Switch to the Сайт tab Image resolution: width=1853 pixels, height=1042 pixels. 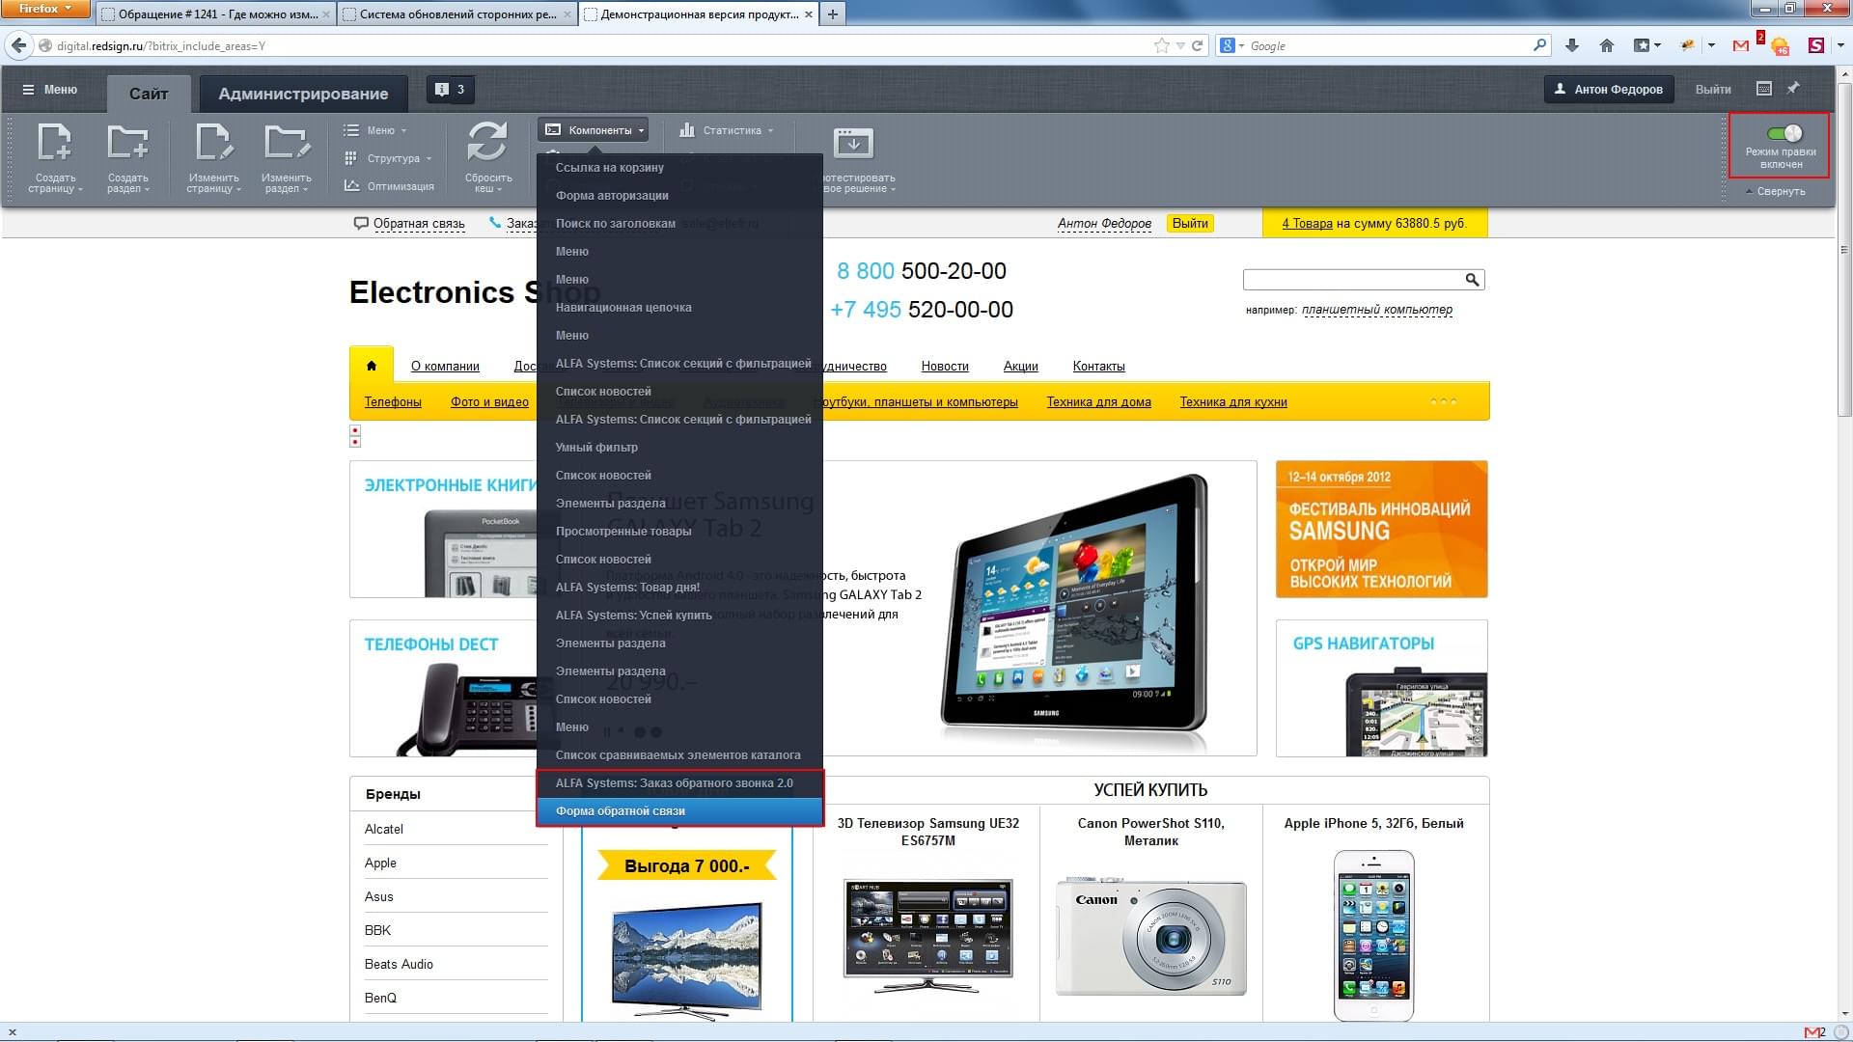(x=149, y=94)
